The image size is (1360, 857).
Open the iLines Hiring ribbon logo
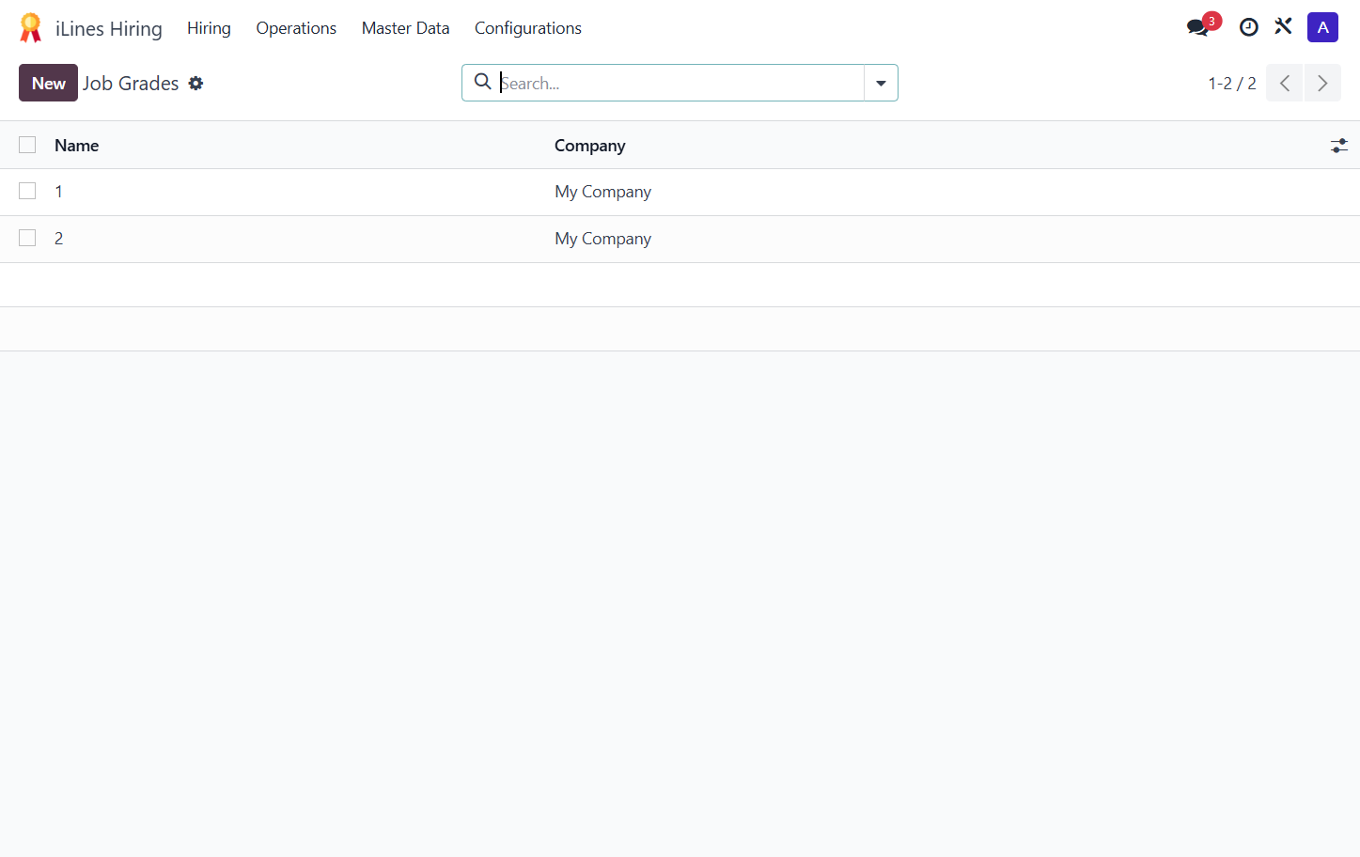pyautogui.click(x=30, y=28)
